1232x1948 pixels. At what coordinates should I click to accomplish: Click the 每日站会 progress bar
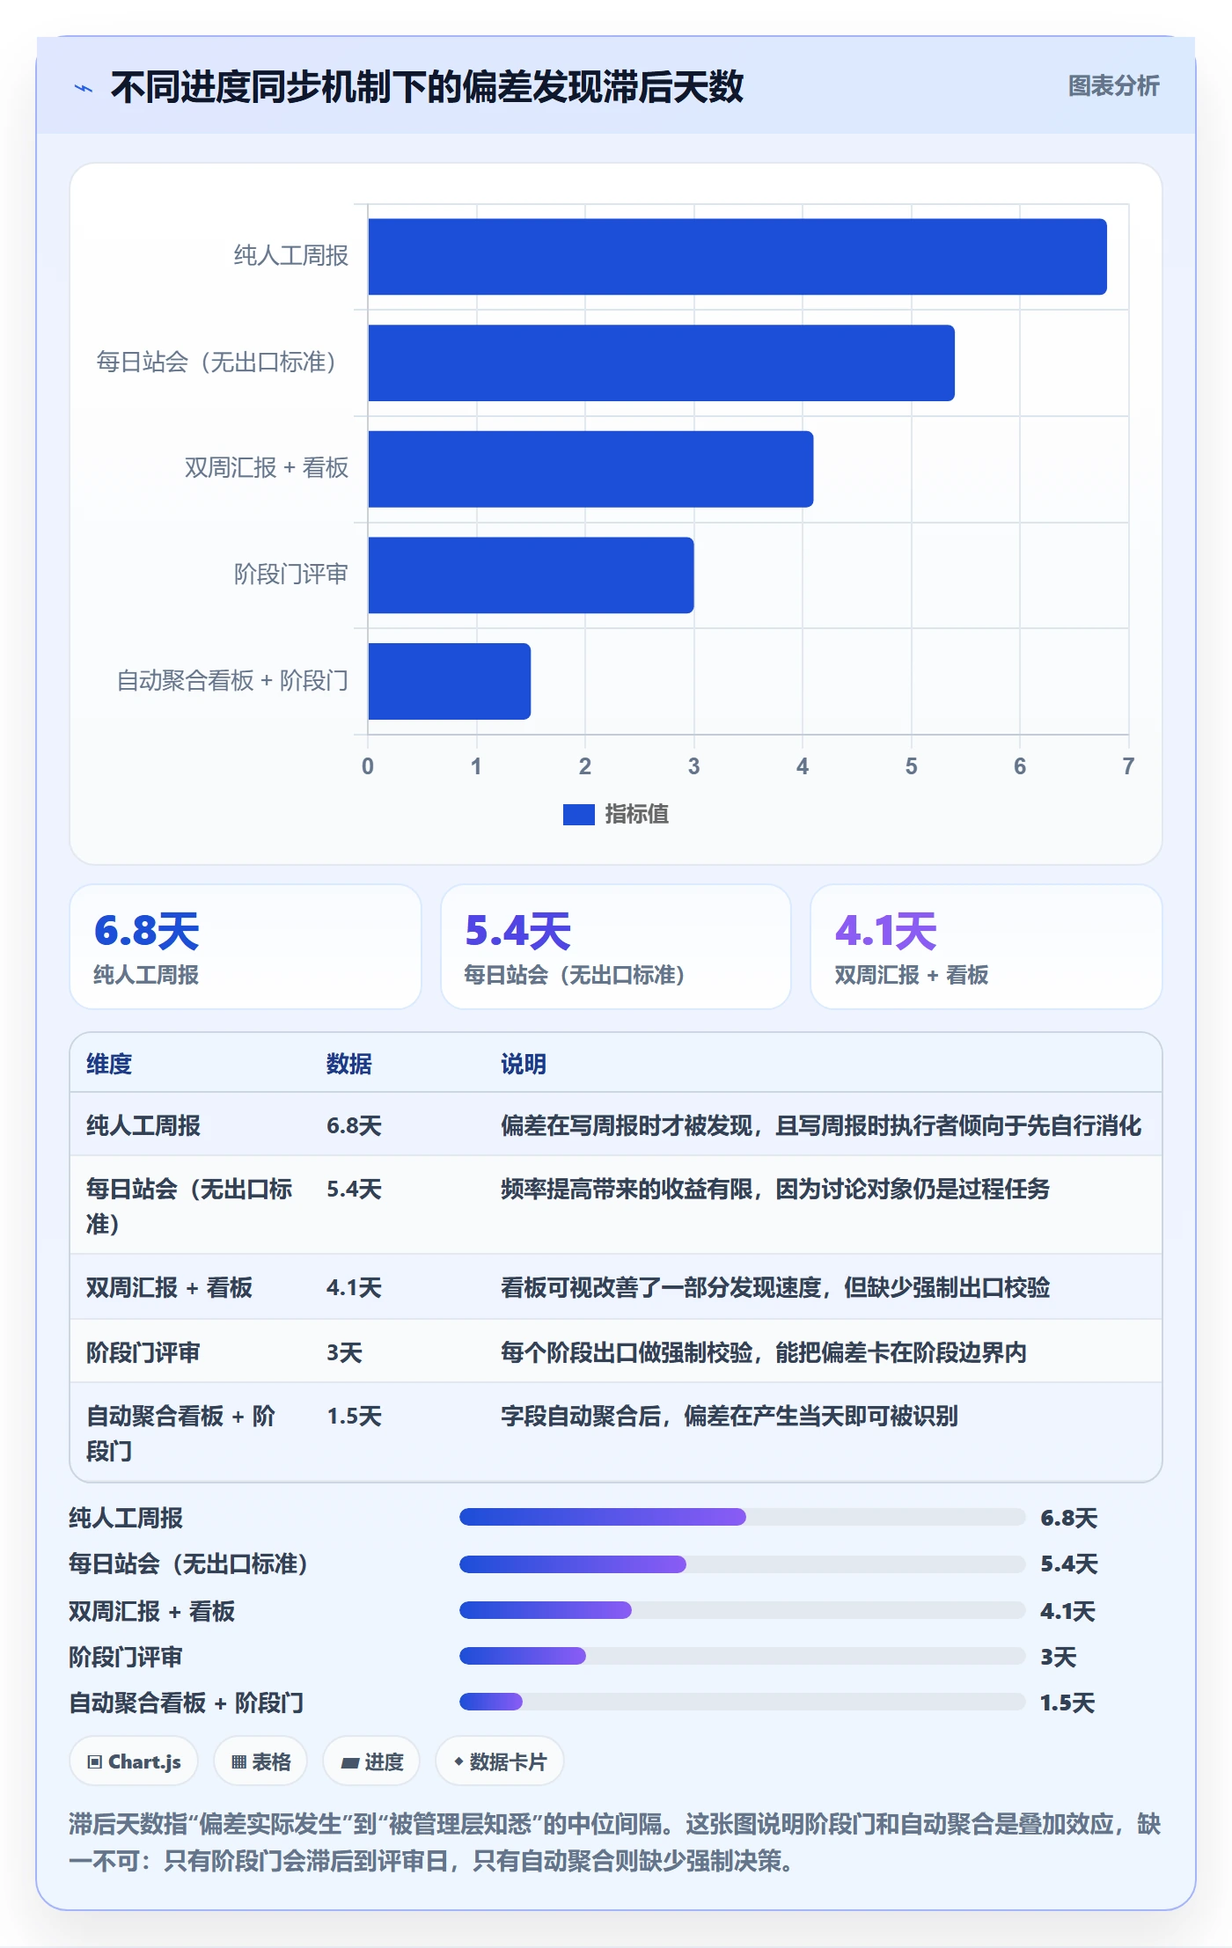742,1564
